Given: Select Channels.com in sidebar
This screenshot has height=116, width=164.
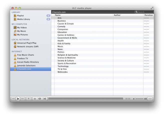Looking at the screenshot, I should 30,69.
